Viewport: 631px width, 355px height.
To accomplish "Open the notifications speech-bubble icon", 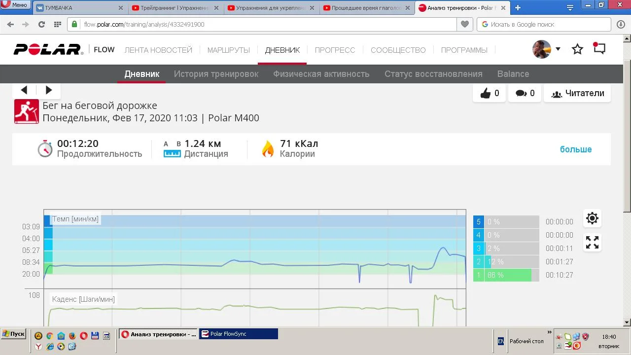I will [x=599, y=48].
